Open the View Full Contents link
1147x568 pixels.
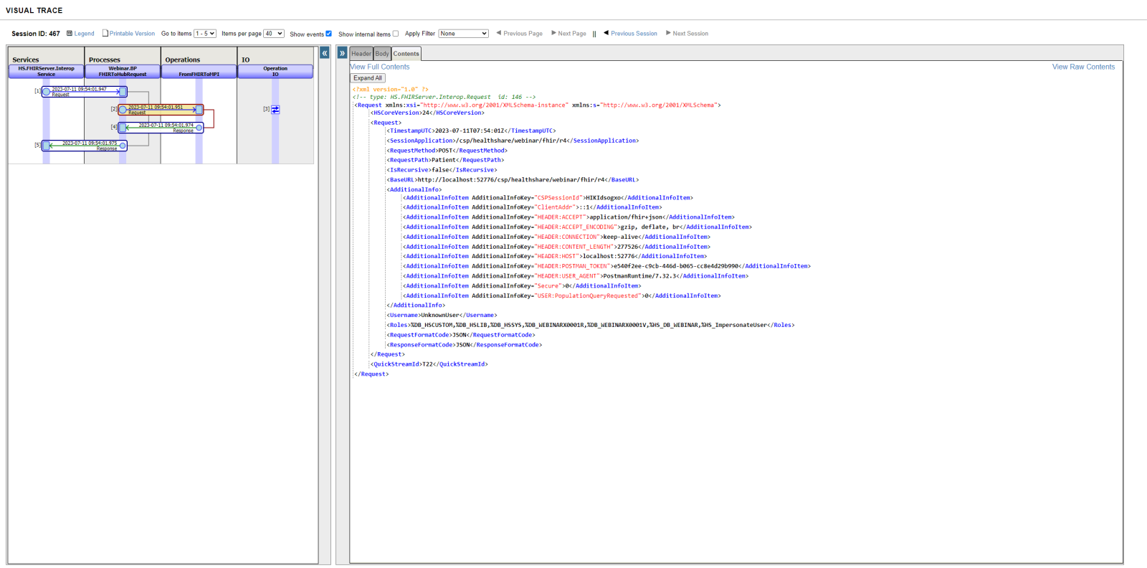(x=380, y=67)
